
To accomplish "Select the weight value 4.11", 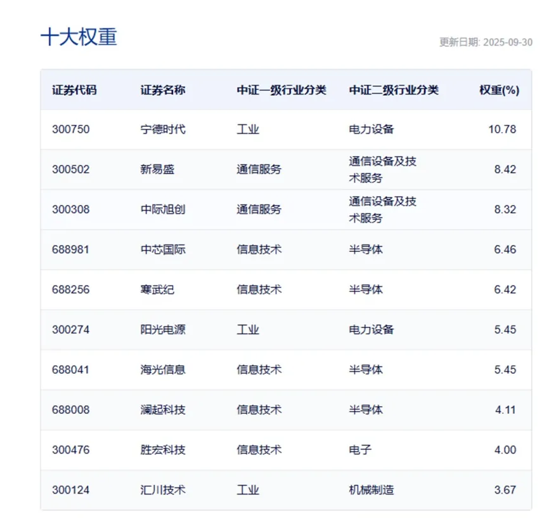I will coord(505,409).
